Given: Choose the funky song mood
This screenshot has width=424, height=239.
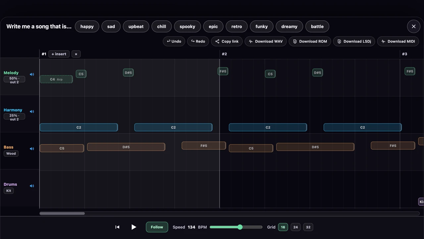Looking at the screenshot, I should point(262,27).
